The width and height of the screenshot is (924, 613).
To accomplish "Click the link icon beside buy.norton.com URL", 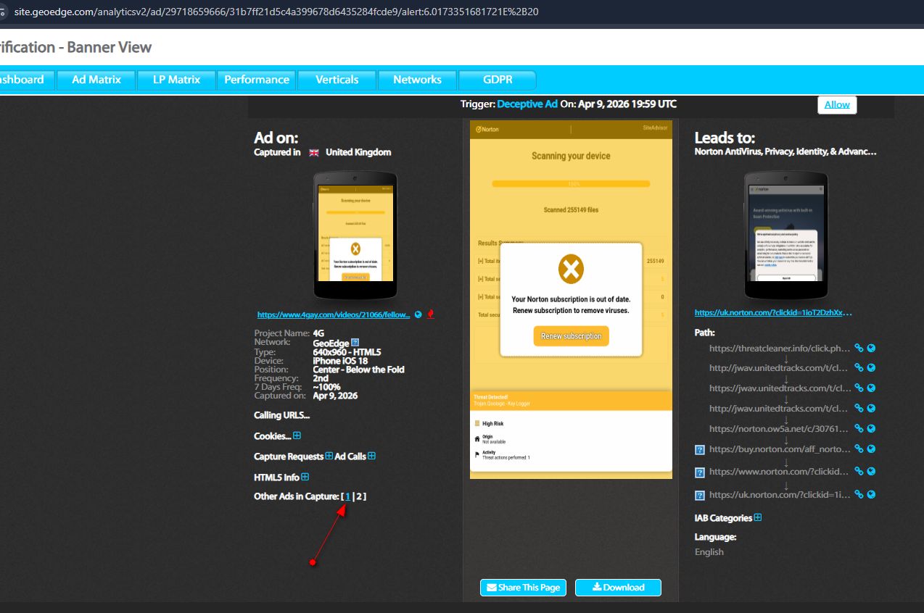I will 859,449.
